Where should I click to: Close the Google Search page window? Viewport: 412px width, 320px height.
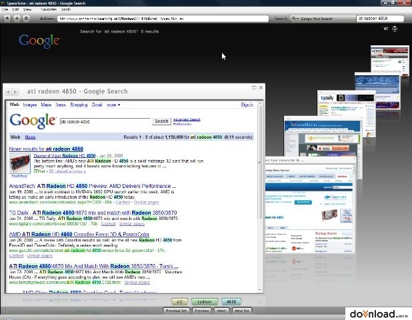point(261,87)
